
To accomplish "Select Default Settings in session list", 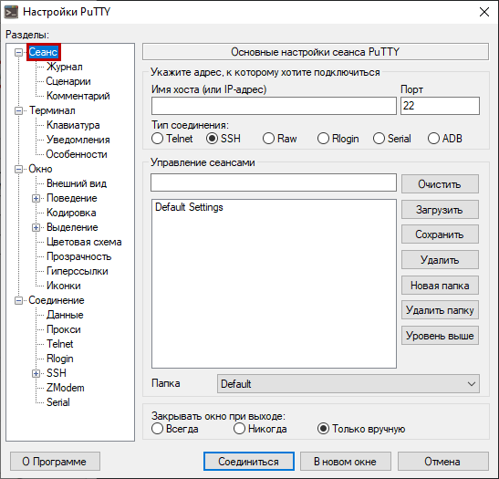I will pos(189,207).
